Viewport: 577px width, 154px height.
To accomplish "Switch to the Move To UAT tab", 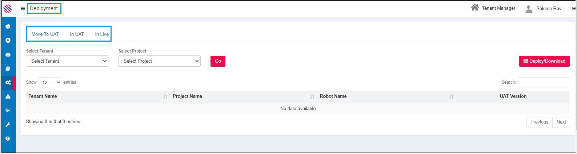I will pyautogui.click(x=45, y=34).
